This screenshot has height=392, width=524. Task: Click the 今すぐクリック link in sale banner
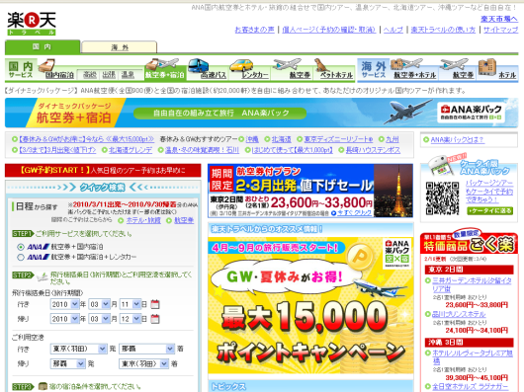click(x=354, y=213)
